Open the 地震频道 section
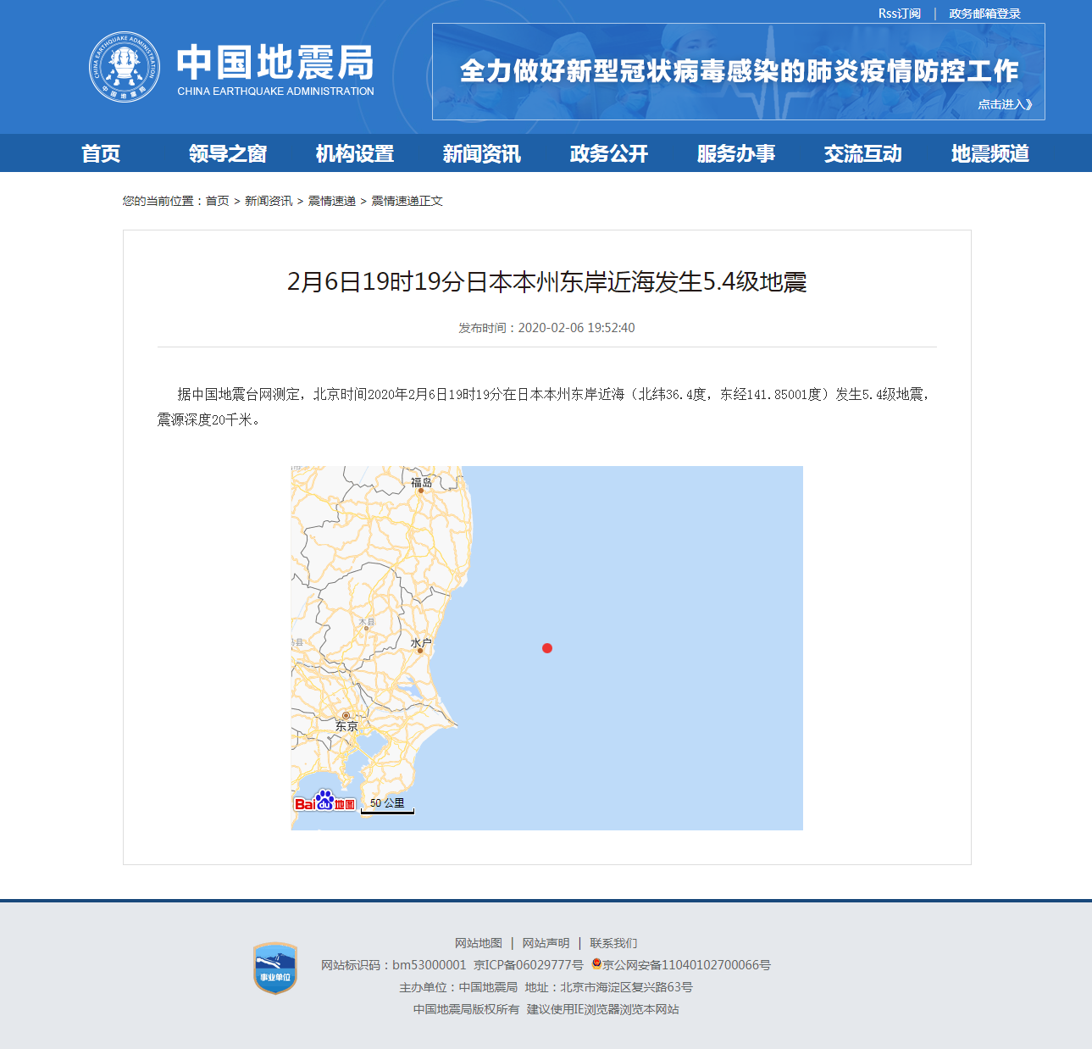The image size is (1092, 1049). [990, 153]
